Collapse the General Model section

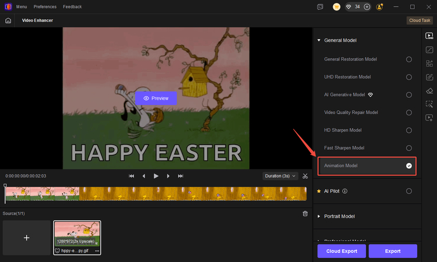319,40
